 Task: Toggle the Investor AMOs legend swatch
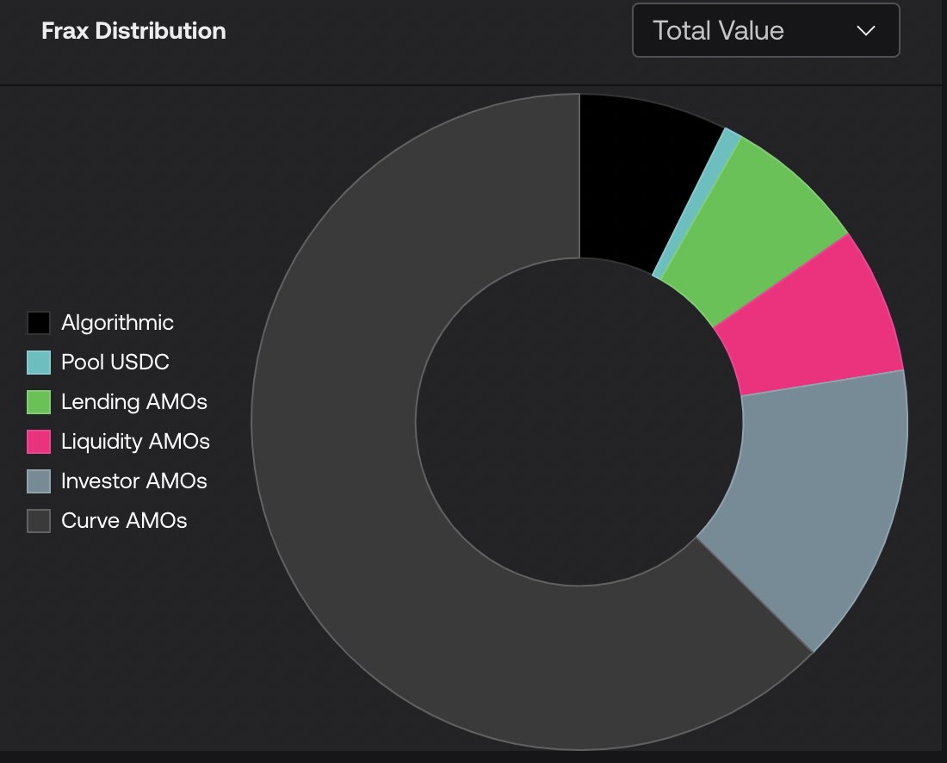(39, 481)
